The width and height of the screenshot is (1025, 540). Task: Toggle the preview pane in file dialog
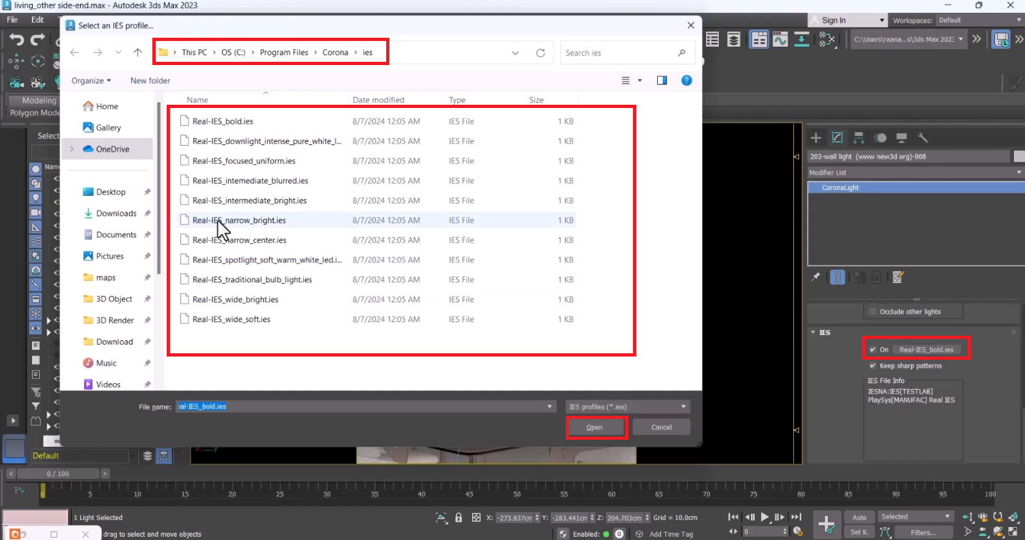pyautogui.click(x=662, y=81)
